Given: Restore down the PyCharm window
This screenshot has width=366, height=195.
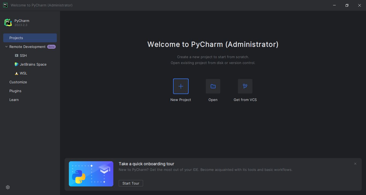Looking at the screenshot, I should point(347,5).
